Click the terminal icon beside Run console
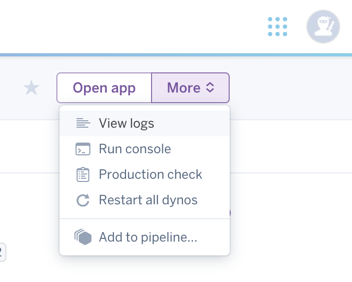352x282 pixels. [83, 149]
